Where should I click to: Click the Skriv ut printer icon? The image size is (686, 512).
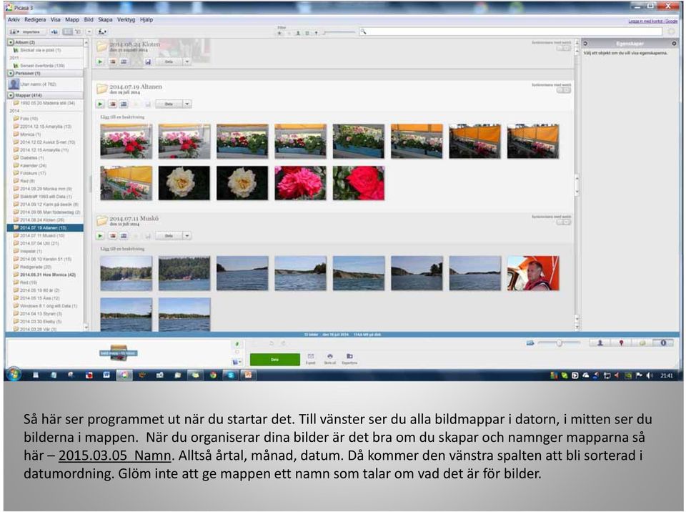[330, 359]
